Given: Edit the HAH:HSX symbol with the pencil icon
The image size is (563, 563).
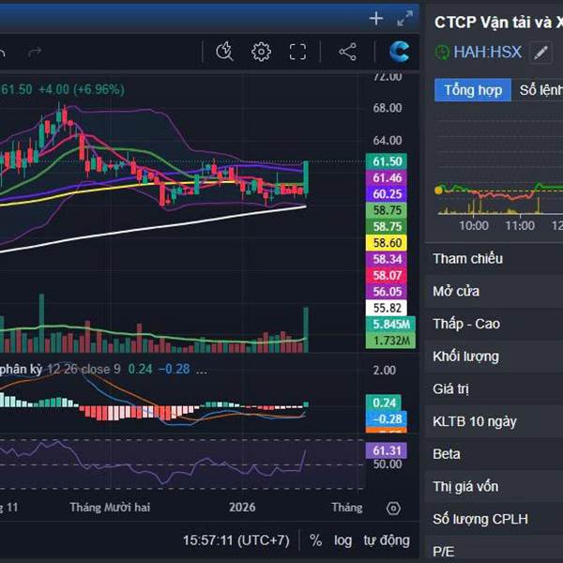Looking at the screenshot, I should (x=540, y=53).
